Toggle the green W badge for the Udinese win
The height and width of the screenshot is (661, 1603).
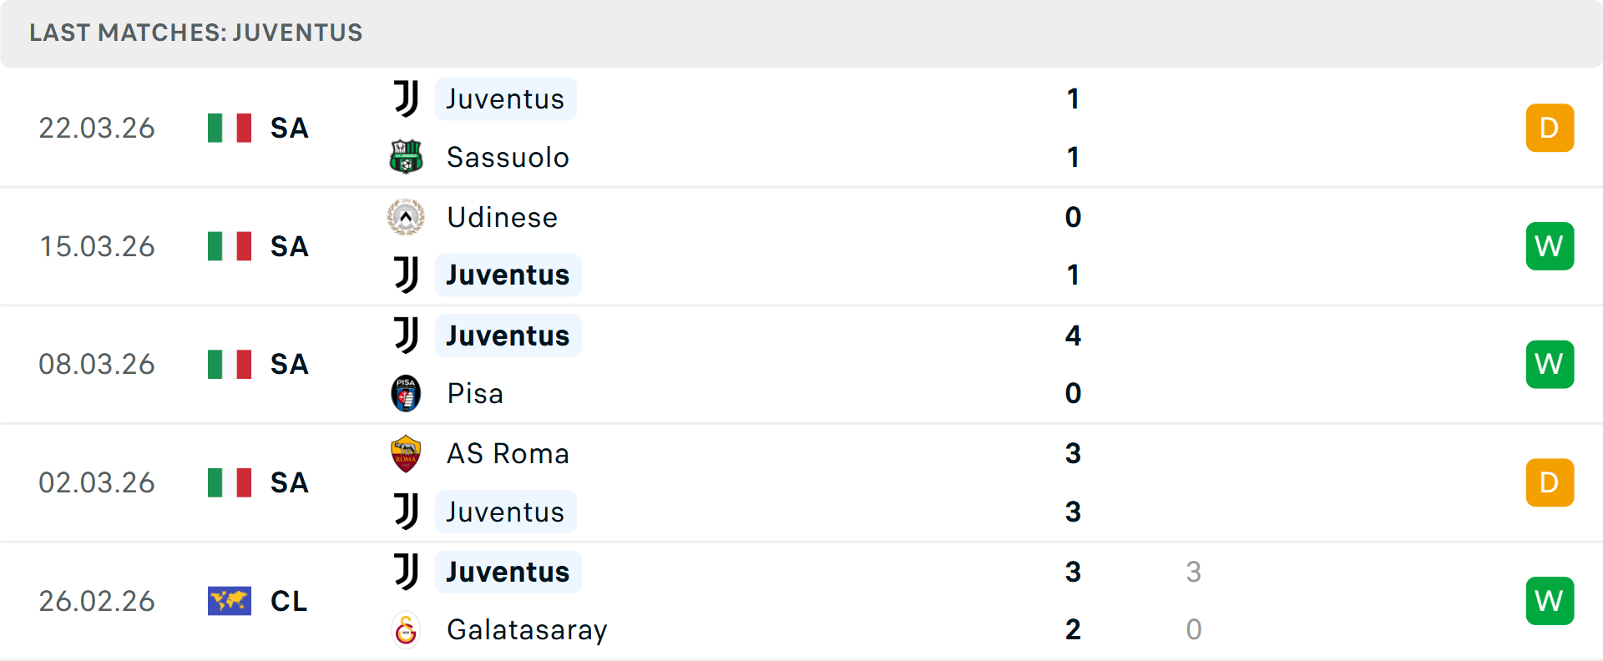(1550, 246)
